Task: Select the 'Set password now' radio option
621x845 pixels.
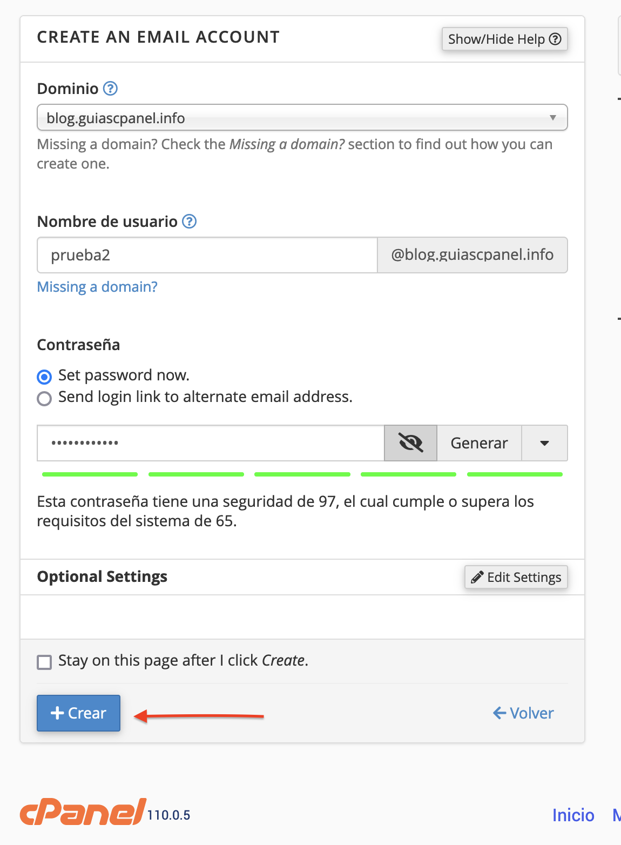Action: pos(44,377)
